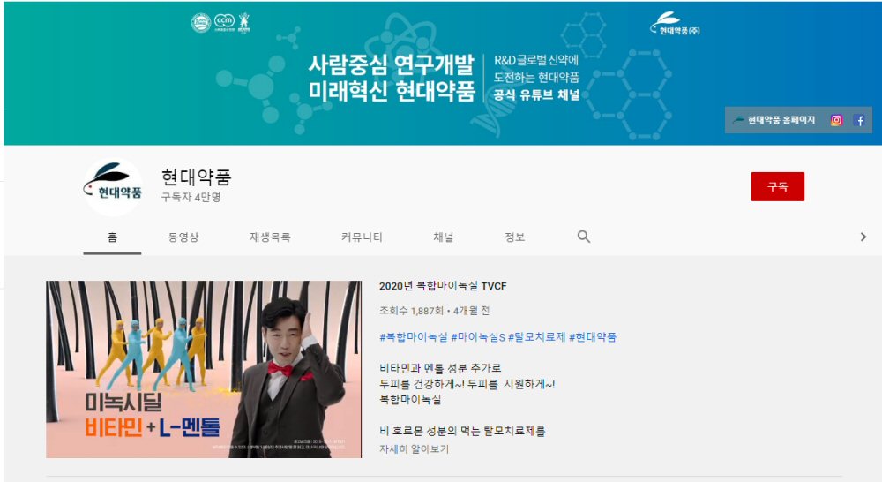Open the 채널 tab
The image size is (882, 482).
pyautogui.click(x=444, y=237)
